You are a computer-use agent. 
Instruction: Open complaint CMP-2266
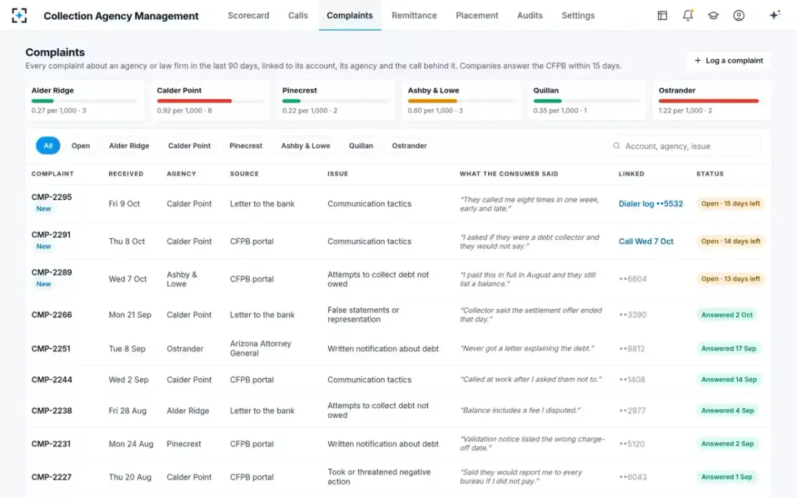point(52,315)
